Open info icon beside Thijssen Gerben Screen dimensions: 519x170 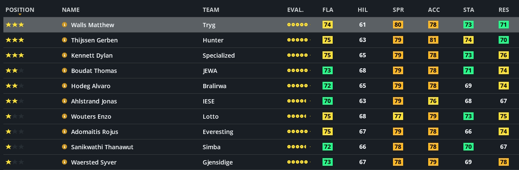pos(65,40)
